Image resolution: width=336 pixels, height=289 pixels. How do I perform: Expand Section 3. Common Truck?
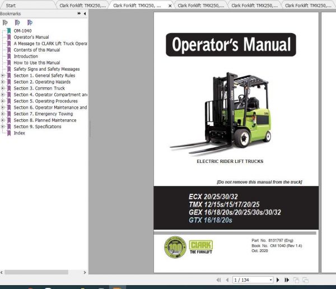click(x=3, y=88)
